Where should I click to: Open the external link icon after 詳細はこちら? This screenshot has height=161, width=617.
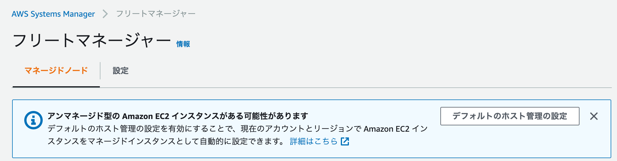345,141
